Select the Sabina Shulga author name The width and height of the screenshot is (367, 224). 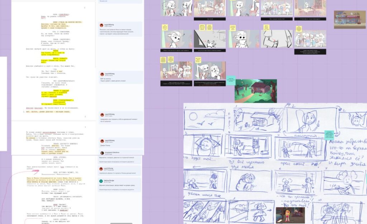[109, 180]
